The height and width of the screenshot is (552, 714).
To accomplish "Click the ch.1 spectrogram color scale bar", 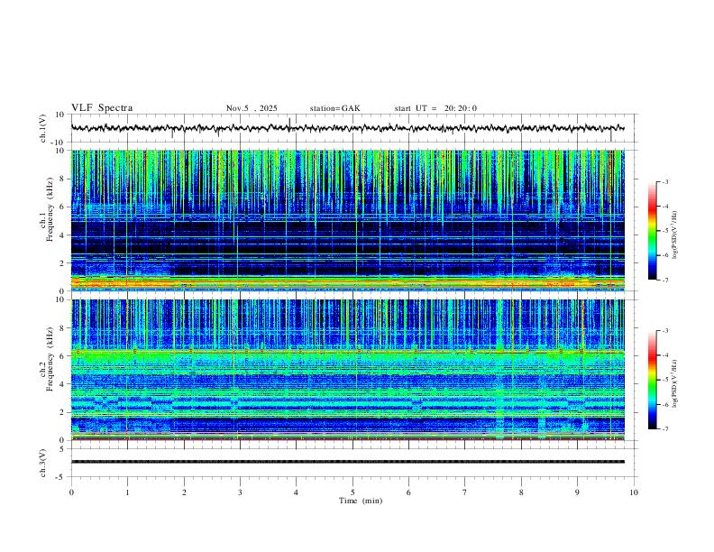I will pyautogui.click(x=652, y=231).
